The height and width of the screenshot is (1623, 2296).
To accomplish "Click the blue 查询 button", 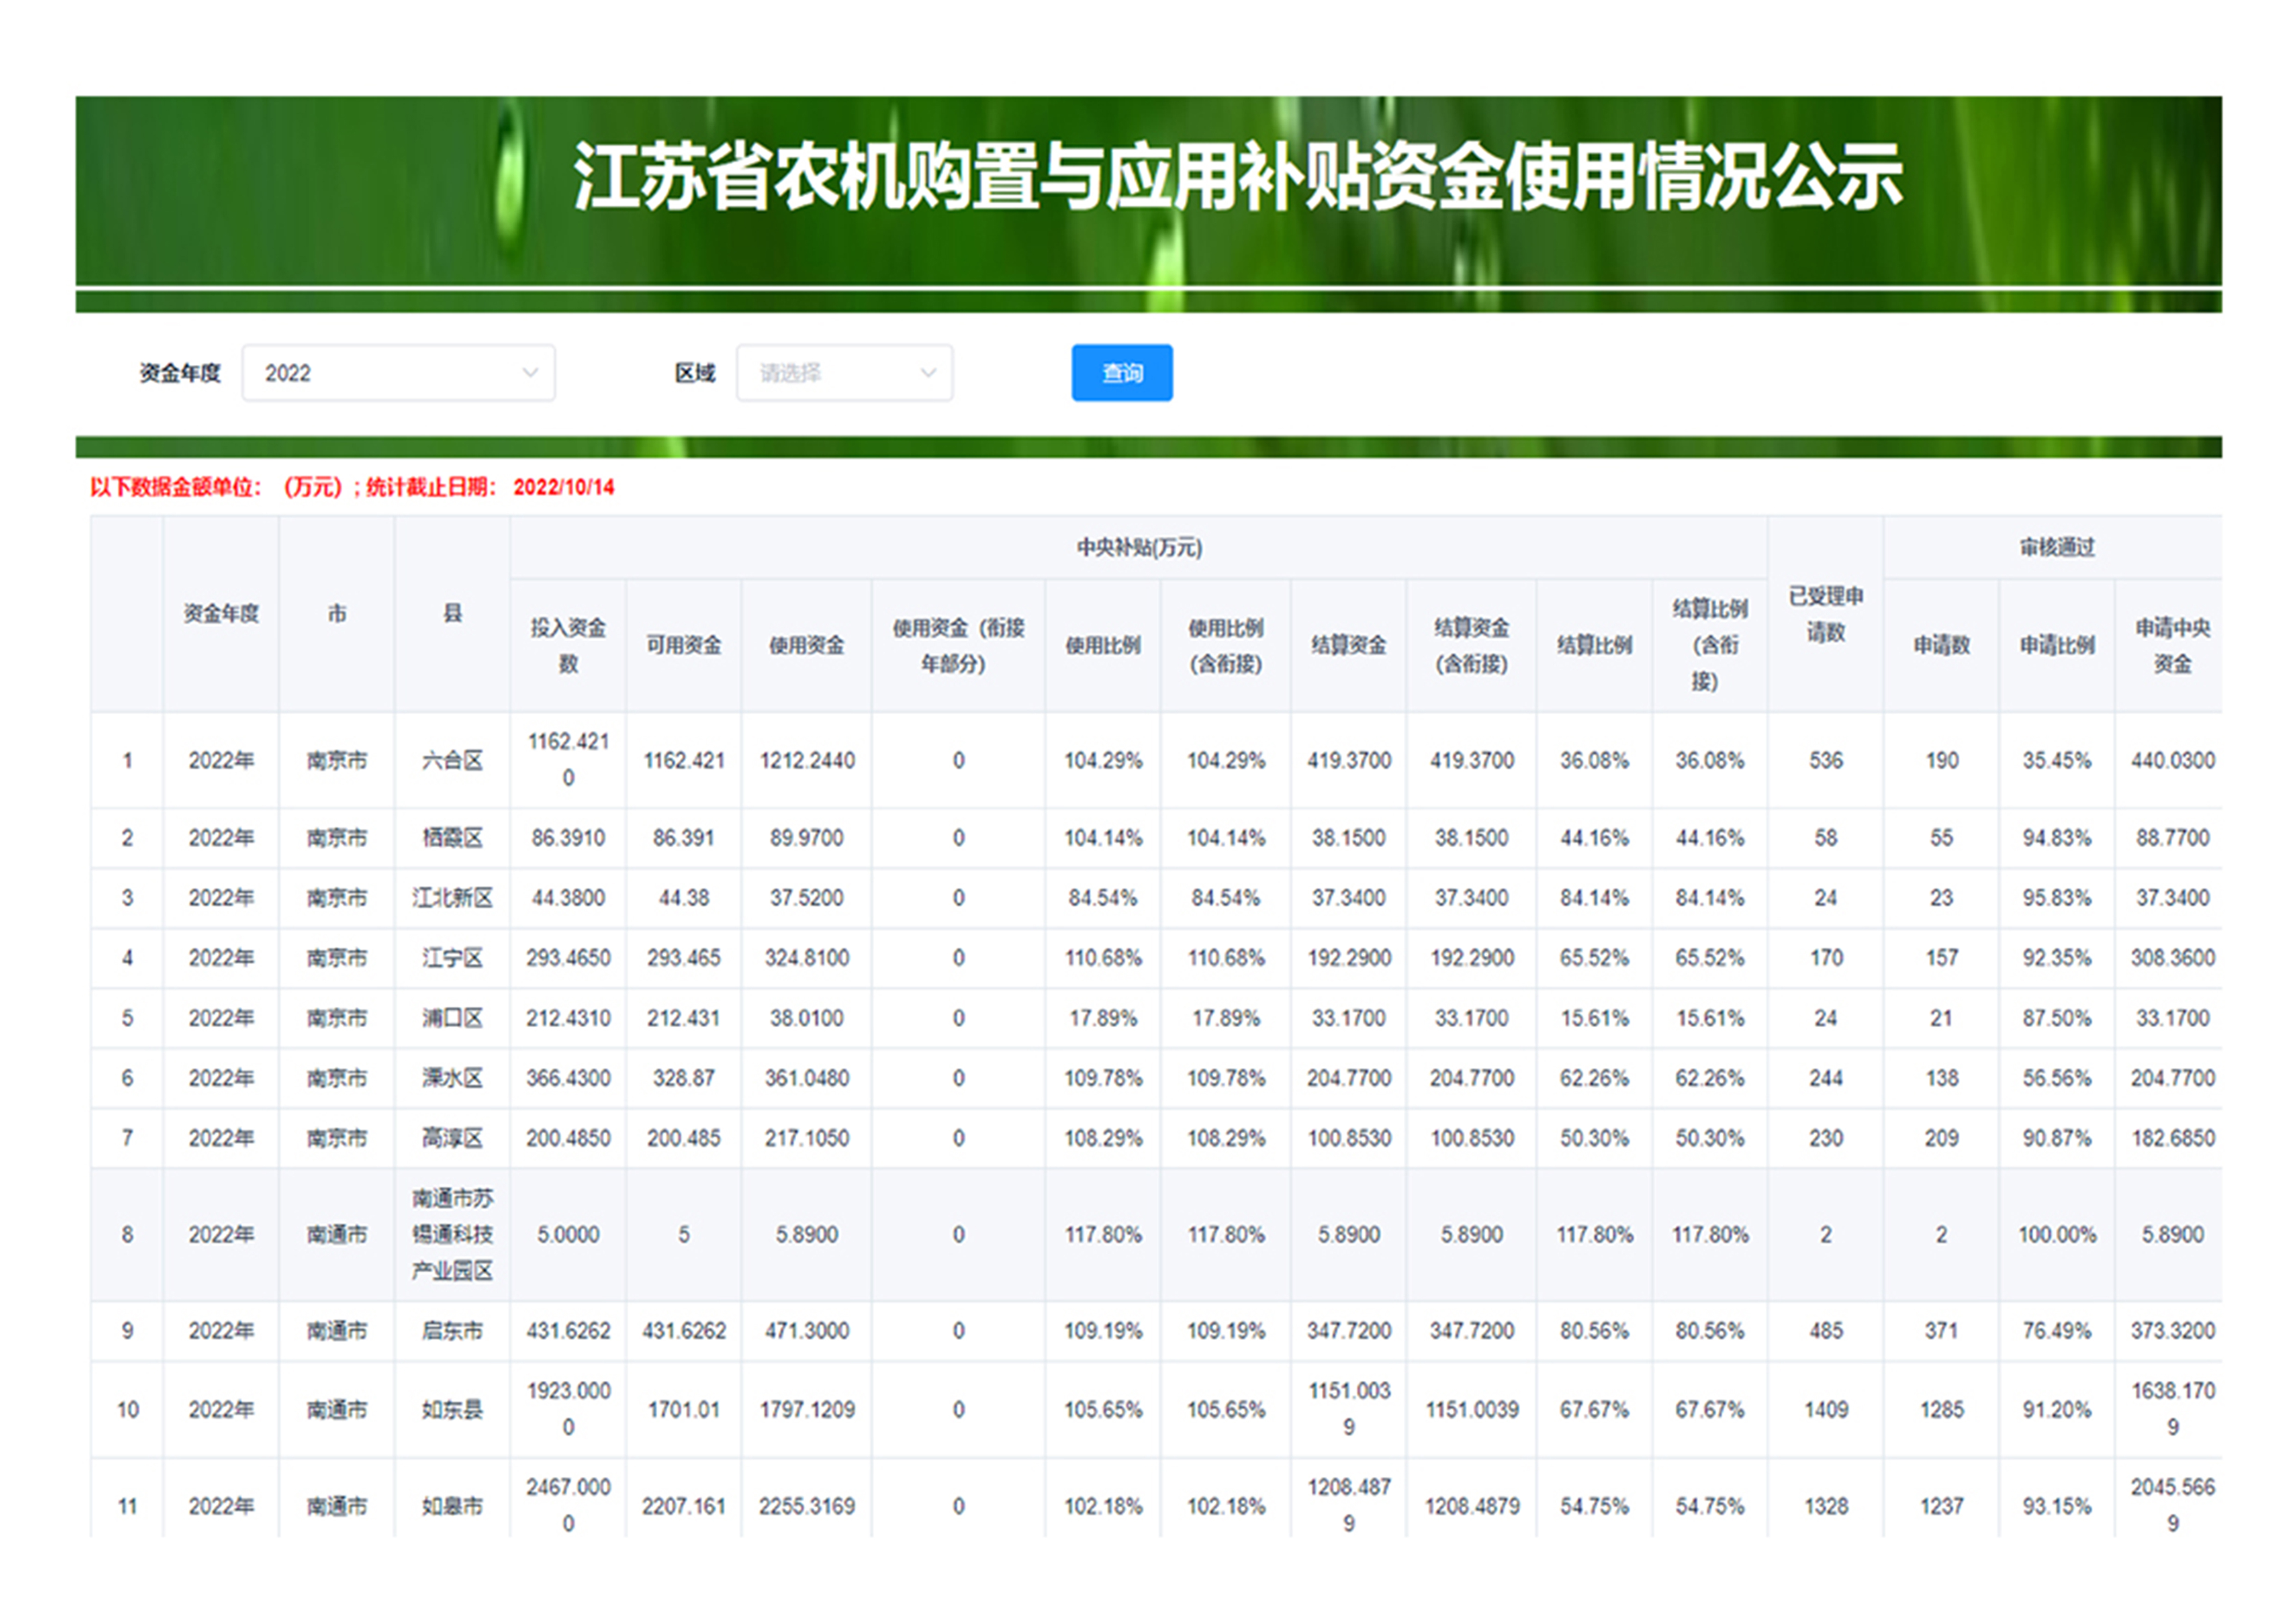I will (x=1121, y=373).
